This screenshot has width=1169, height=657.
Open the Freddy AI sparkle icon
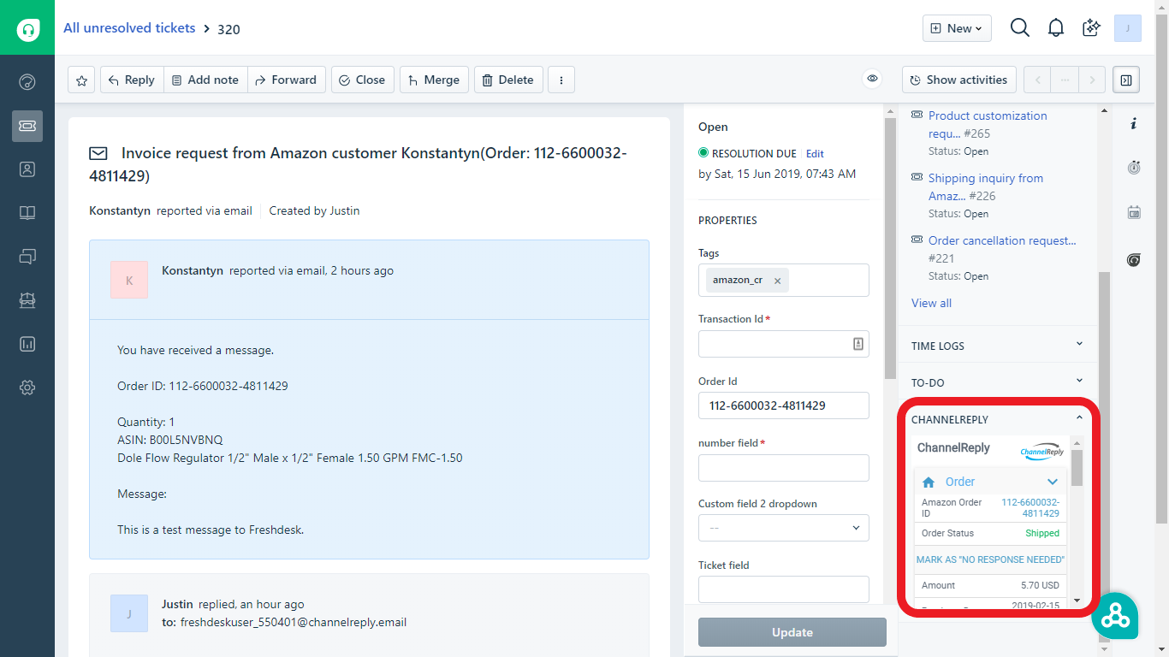pyautogui.click(x=1091, y=28)
